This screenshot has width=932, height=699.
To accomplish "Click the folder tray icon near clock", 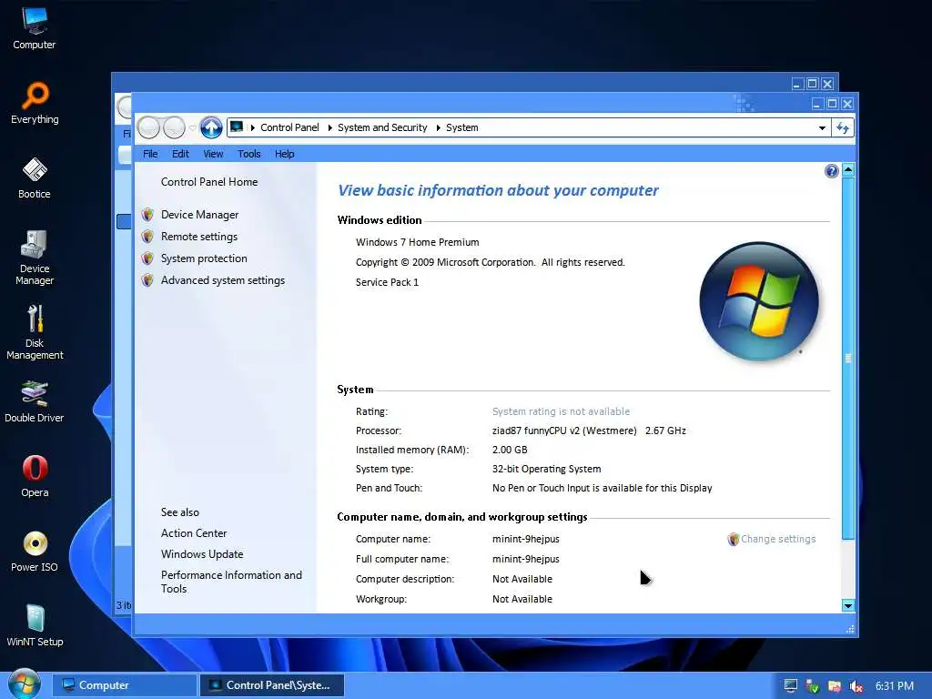I will tap(835, 686).
